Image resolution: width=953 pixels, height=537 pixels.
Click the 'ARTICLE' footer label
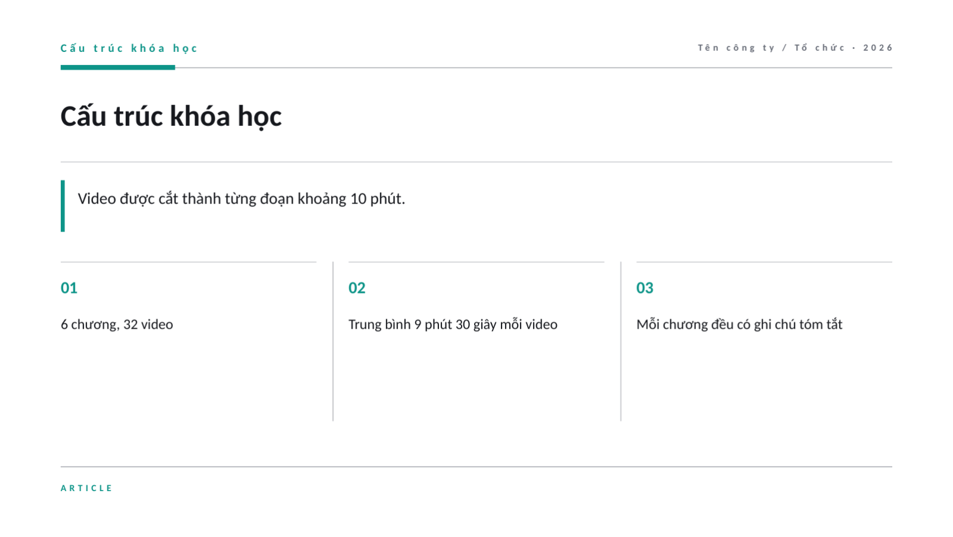86,488
